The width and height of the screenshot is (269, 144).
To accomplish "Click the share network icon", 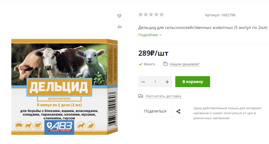I will [178, 111].
